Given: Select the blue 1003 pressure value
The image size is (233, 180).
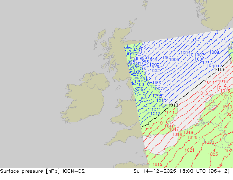Looking at the screenshot, I should click(x=174, y=60).
